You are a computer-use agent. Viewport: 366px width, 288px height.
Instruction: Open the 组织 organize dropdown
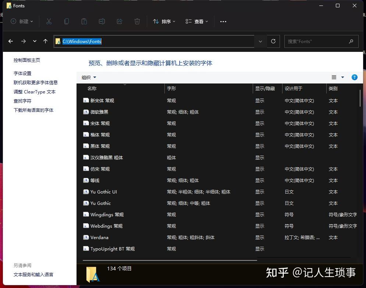(89, 78)
